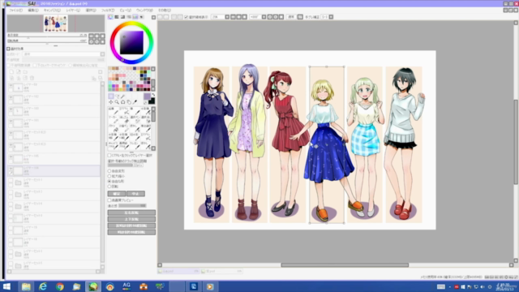The width and height of the screenshot is (519, 292).
Task: Select the eyedropper color picker tool
Action: coord(135,102)
